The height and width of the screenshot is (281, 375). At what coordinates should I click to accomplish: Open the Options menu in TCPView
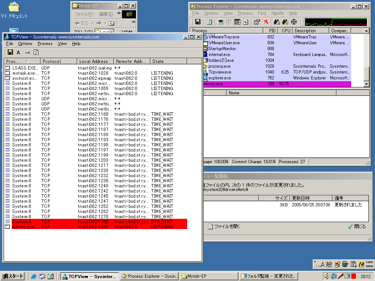tap(25, 44)
